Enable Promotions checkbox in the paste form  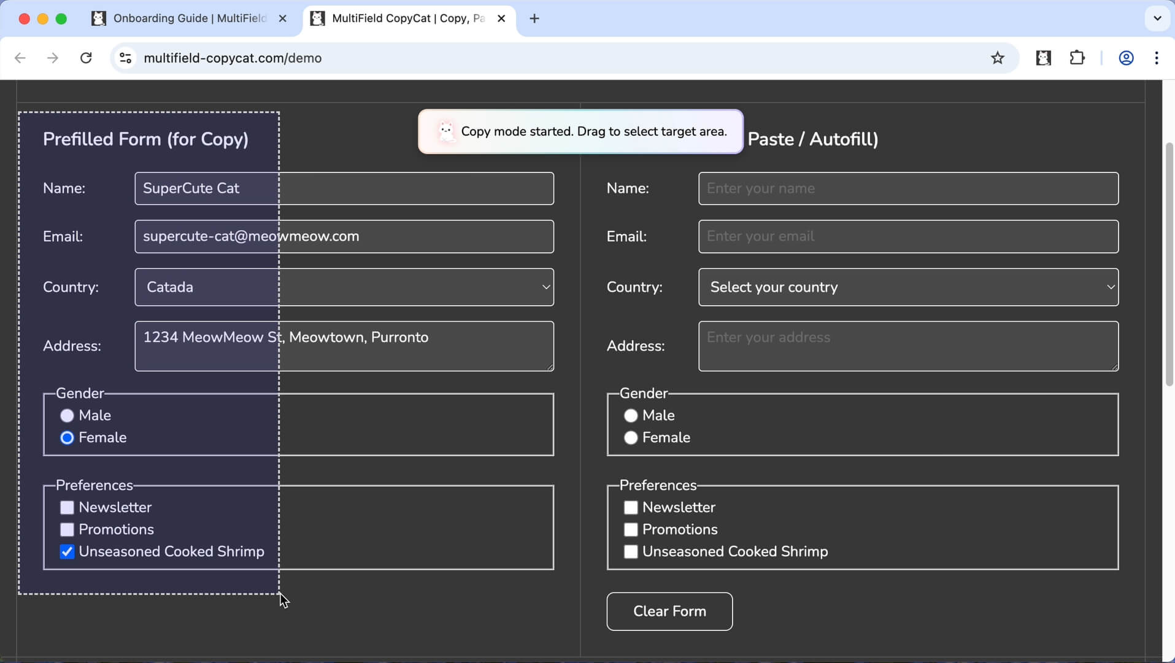pos(631,530)
